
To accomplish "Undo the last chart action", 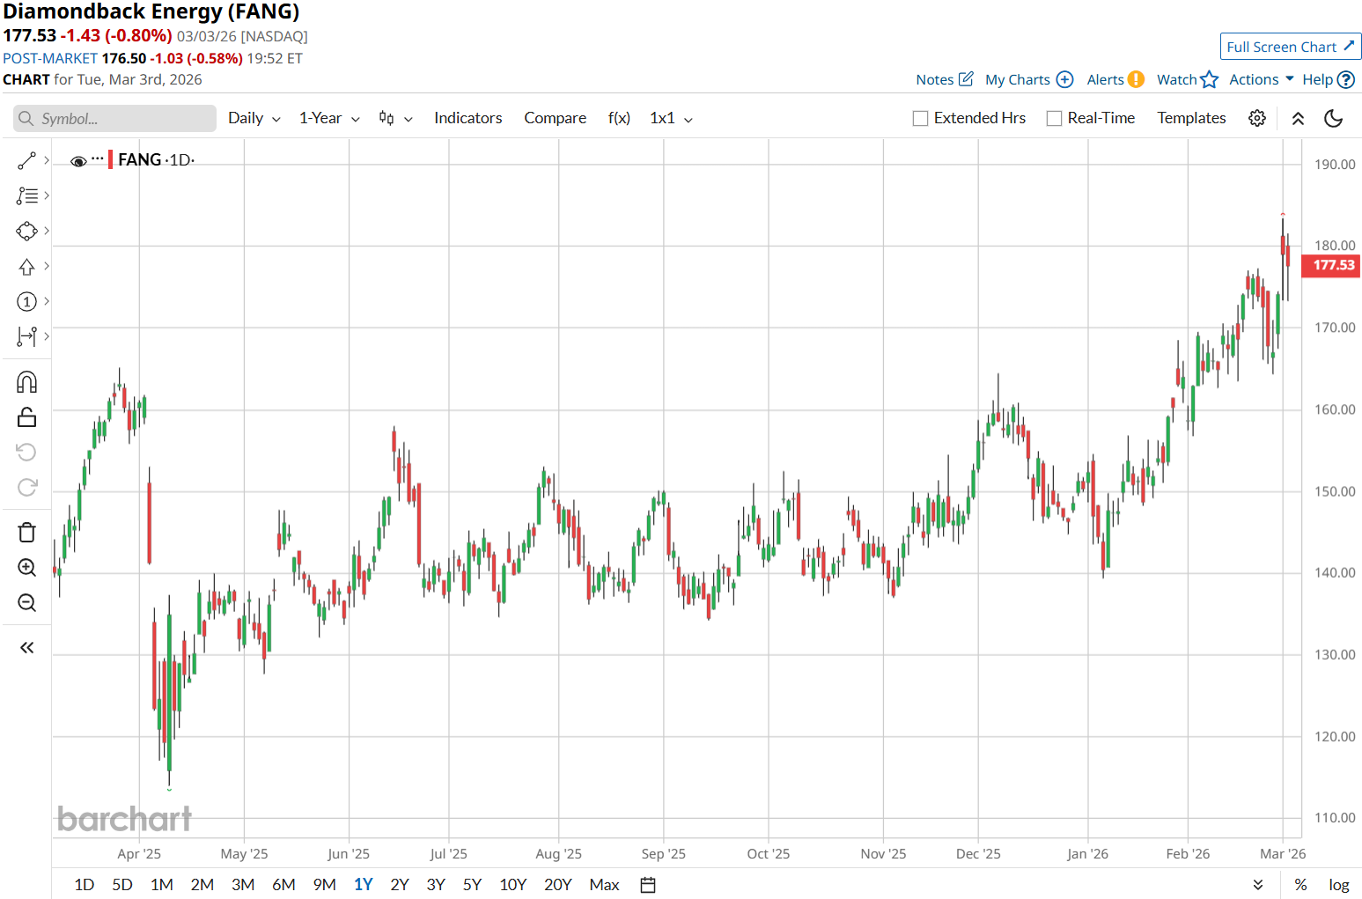I will coord(26,453).
